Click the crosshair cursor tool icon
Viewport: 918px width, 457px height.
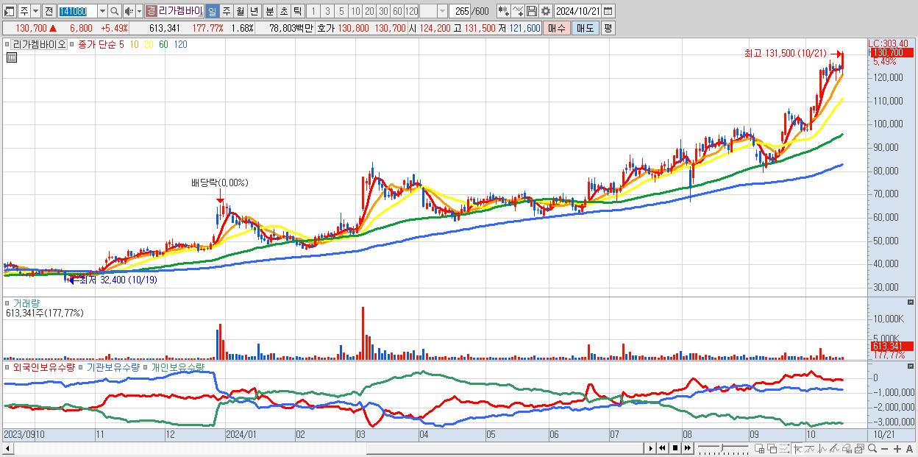[797, 449]
